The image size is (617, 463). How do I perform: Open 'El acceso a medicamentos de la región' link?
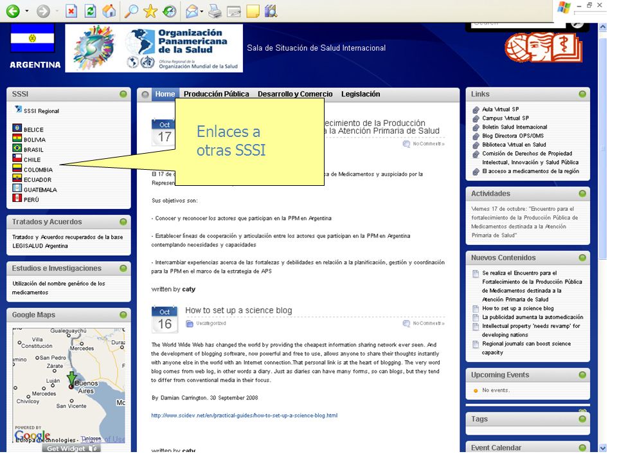(x=530, y=171)
